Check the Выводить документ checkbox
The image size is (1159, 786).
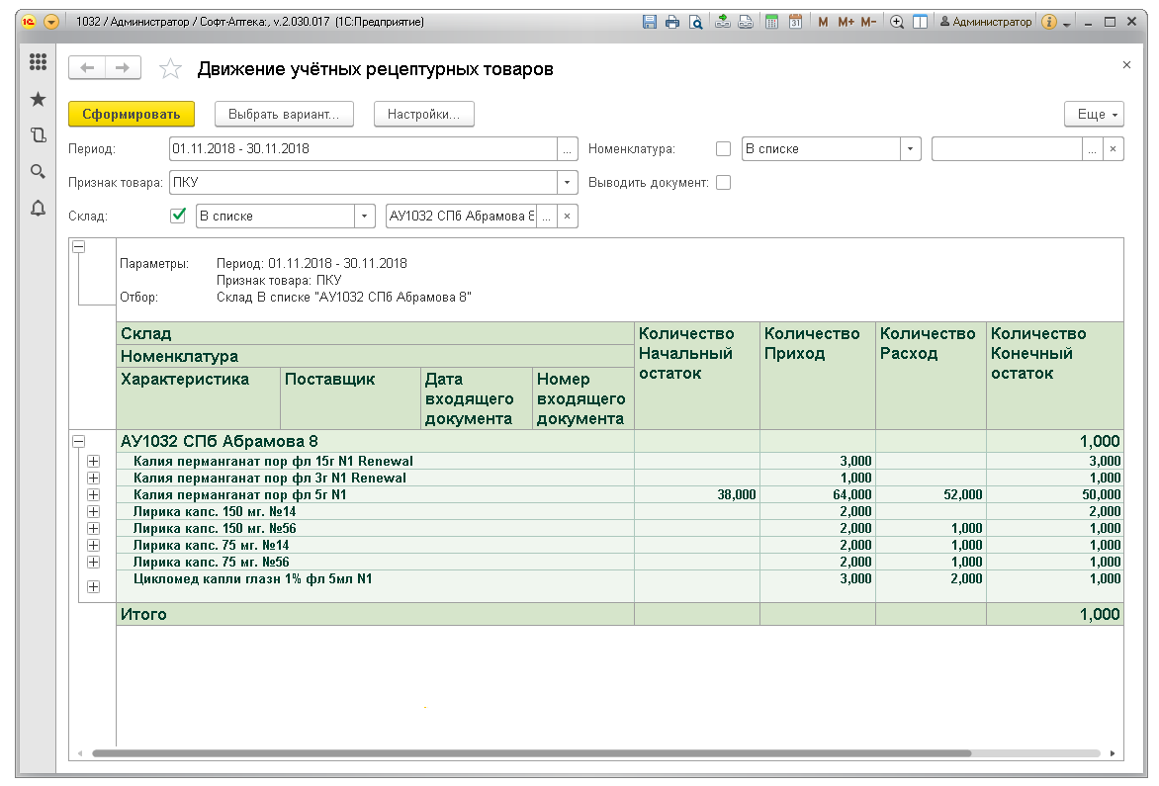coord(723,183)
